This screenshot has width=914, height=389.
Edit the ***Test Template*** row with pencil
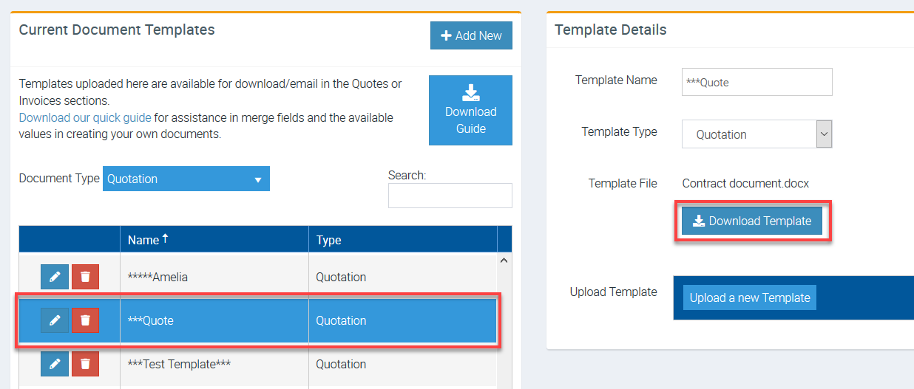[55, 364]
